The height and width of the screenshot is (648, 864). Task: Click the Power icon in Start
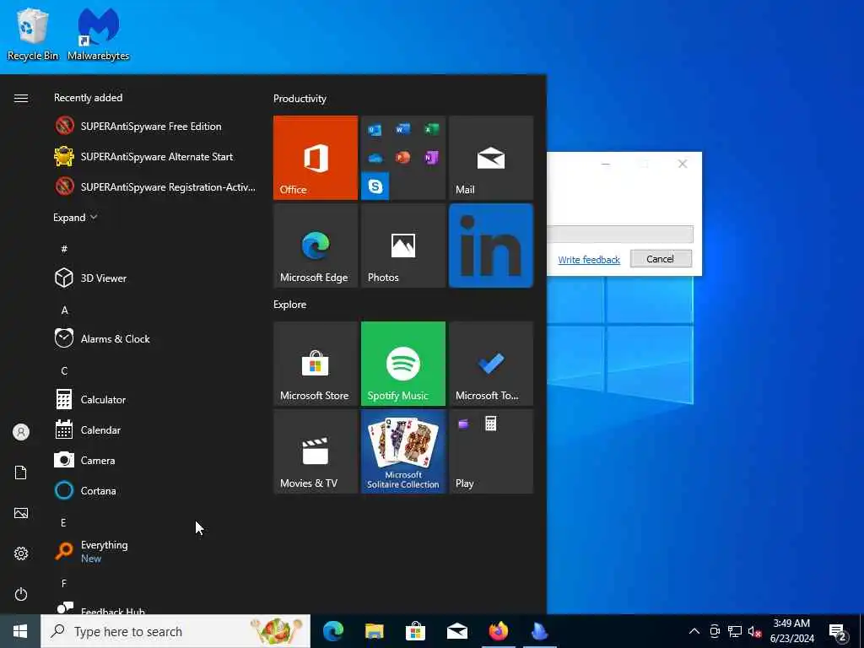[x=21, y=594]
